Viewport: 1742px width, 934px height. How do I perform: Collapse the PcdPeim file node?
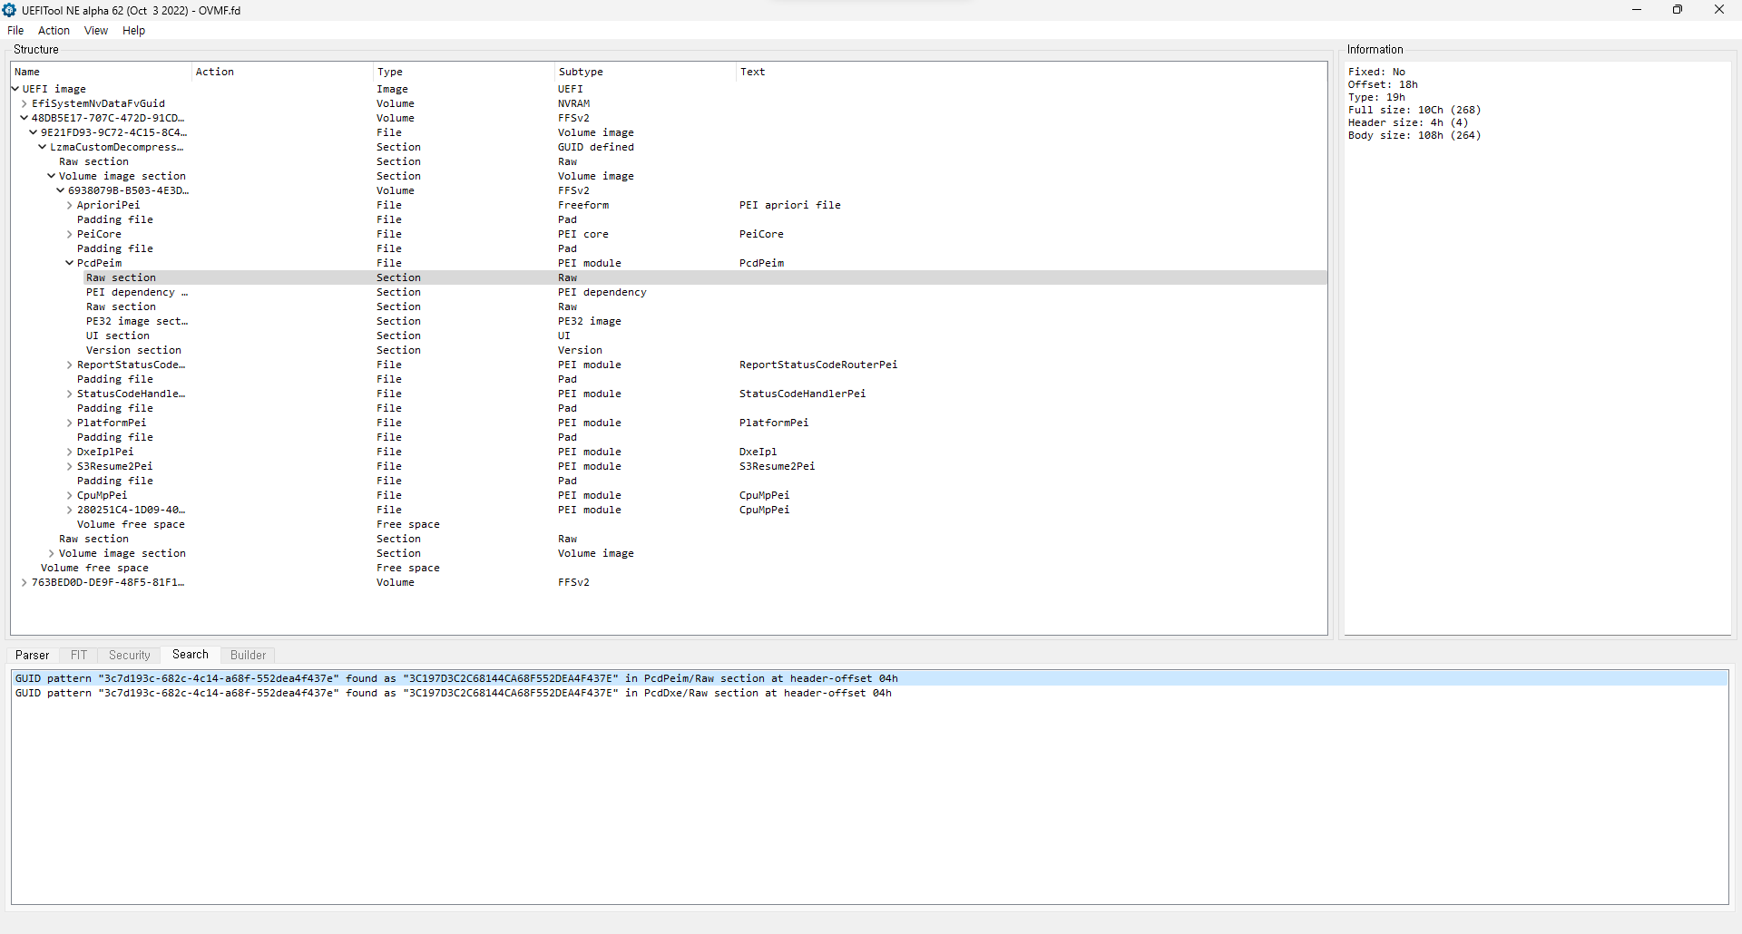70,263
